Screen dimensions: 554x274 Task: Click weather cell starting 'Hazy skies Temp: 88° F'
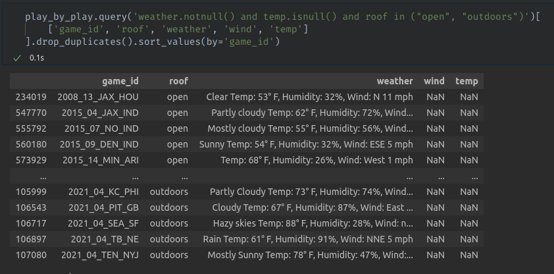[x=313, y=223]
